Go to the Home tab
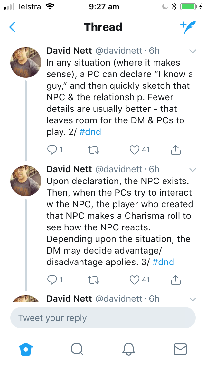The height and width of the screenshot is (365, 206). [x=26, y=349]
